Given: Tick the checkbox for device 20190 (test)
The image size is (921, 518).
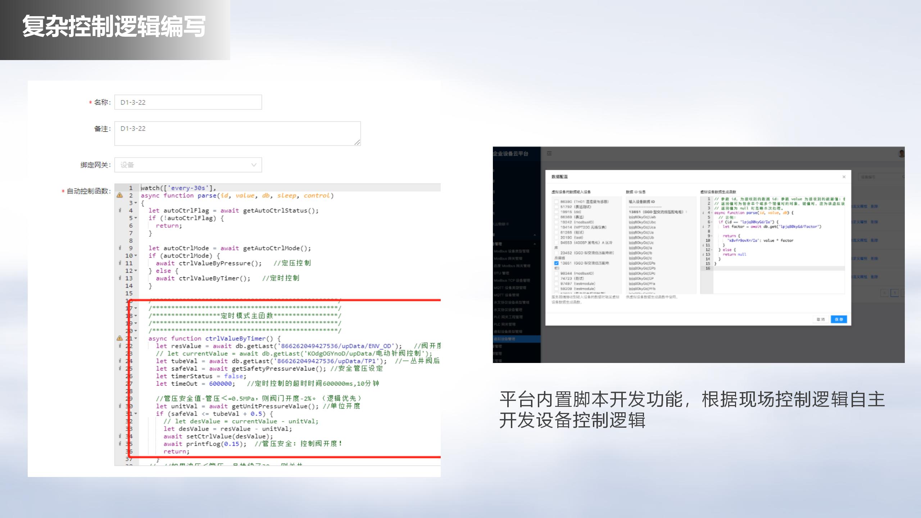Looking at the screenshot, I should [556, 237].
